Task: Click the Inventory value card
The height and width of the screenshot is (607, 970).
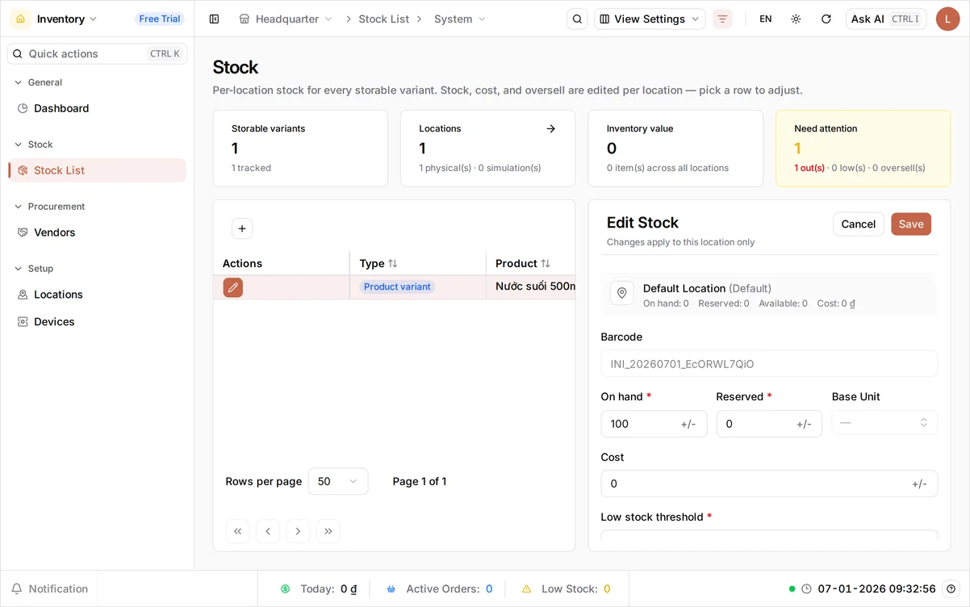Action: coord(675,149)
